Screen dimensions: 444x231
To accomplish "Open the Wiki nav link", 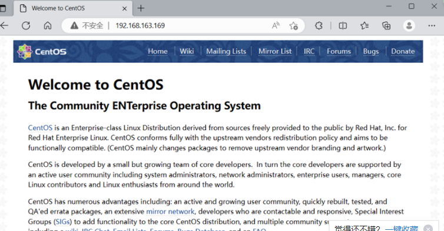I will click(187, 52).
